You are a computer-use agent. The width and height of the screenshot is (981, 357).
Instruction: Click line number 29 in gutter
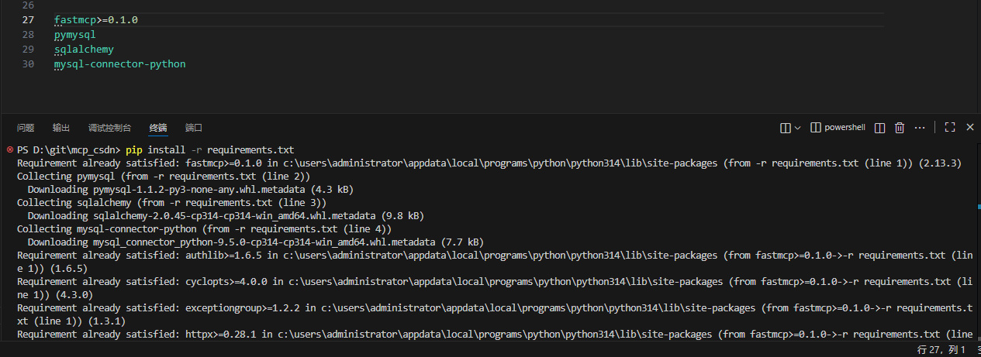point(29,50)
